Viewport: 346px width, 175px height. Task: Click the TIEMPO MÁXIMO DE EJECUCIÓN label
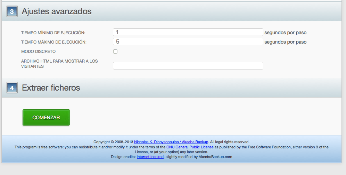[54, 42]
